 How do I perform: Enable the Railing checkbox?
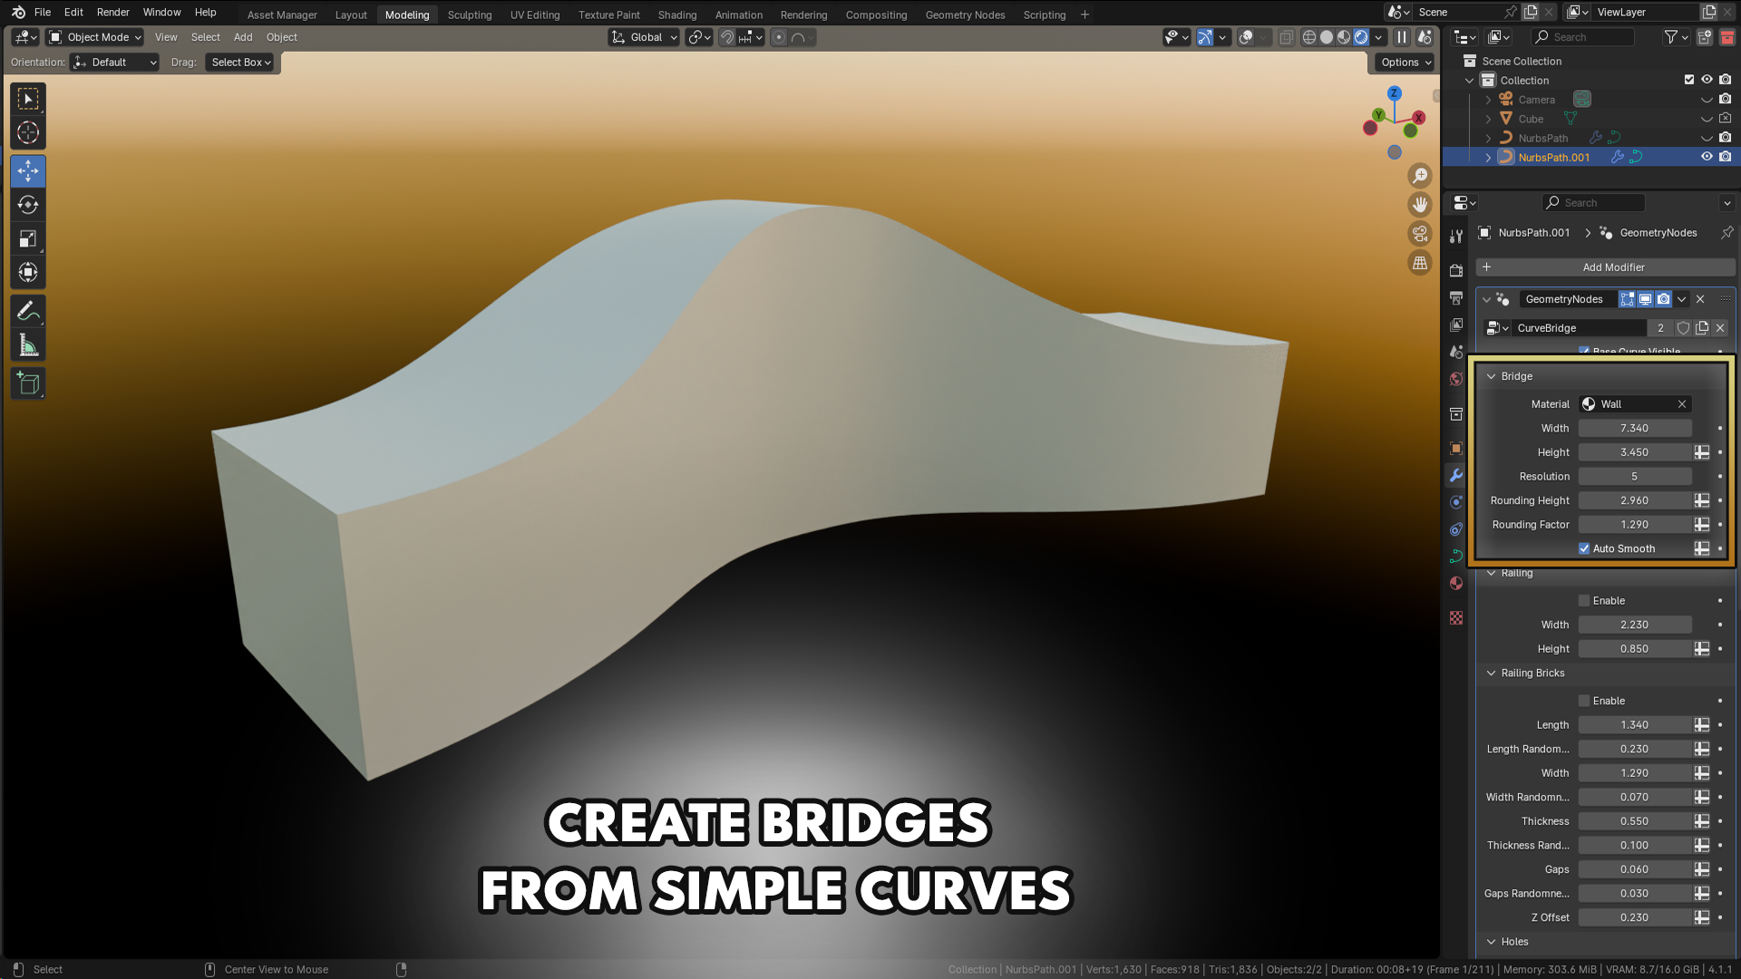coord(1584,601)
